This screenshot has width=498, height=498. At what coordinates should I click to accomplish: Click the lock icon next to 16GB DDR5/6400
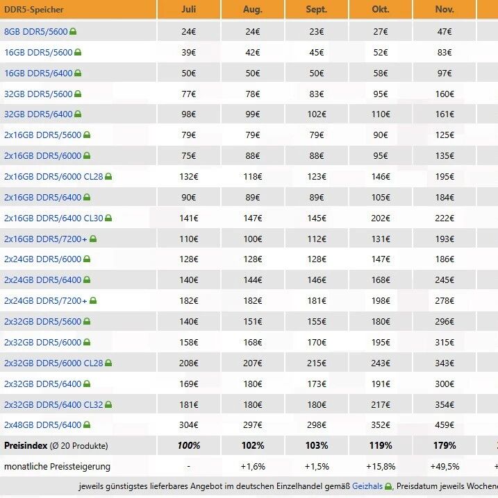(x=78, y=73)
